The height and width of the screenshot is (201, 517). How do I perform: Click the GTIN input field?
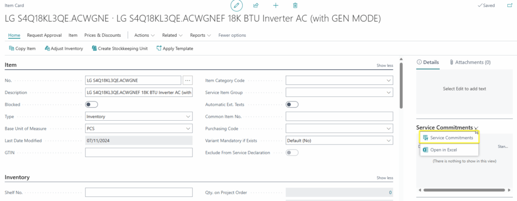139,153
